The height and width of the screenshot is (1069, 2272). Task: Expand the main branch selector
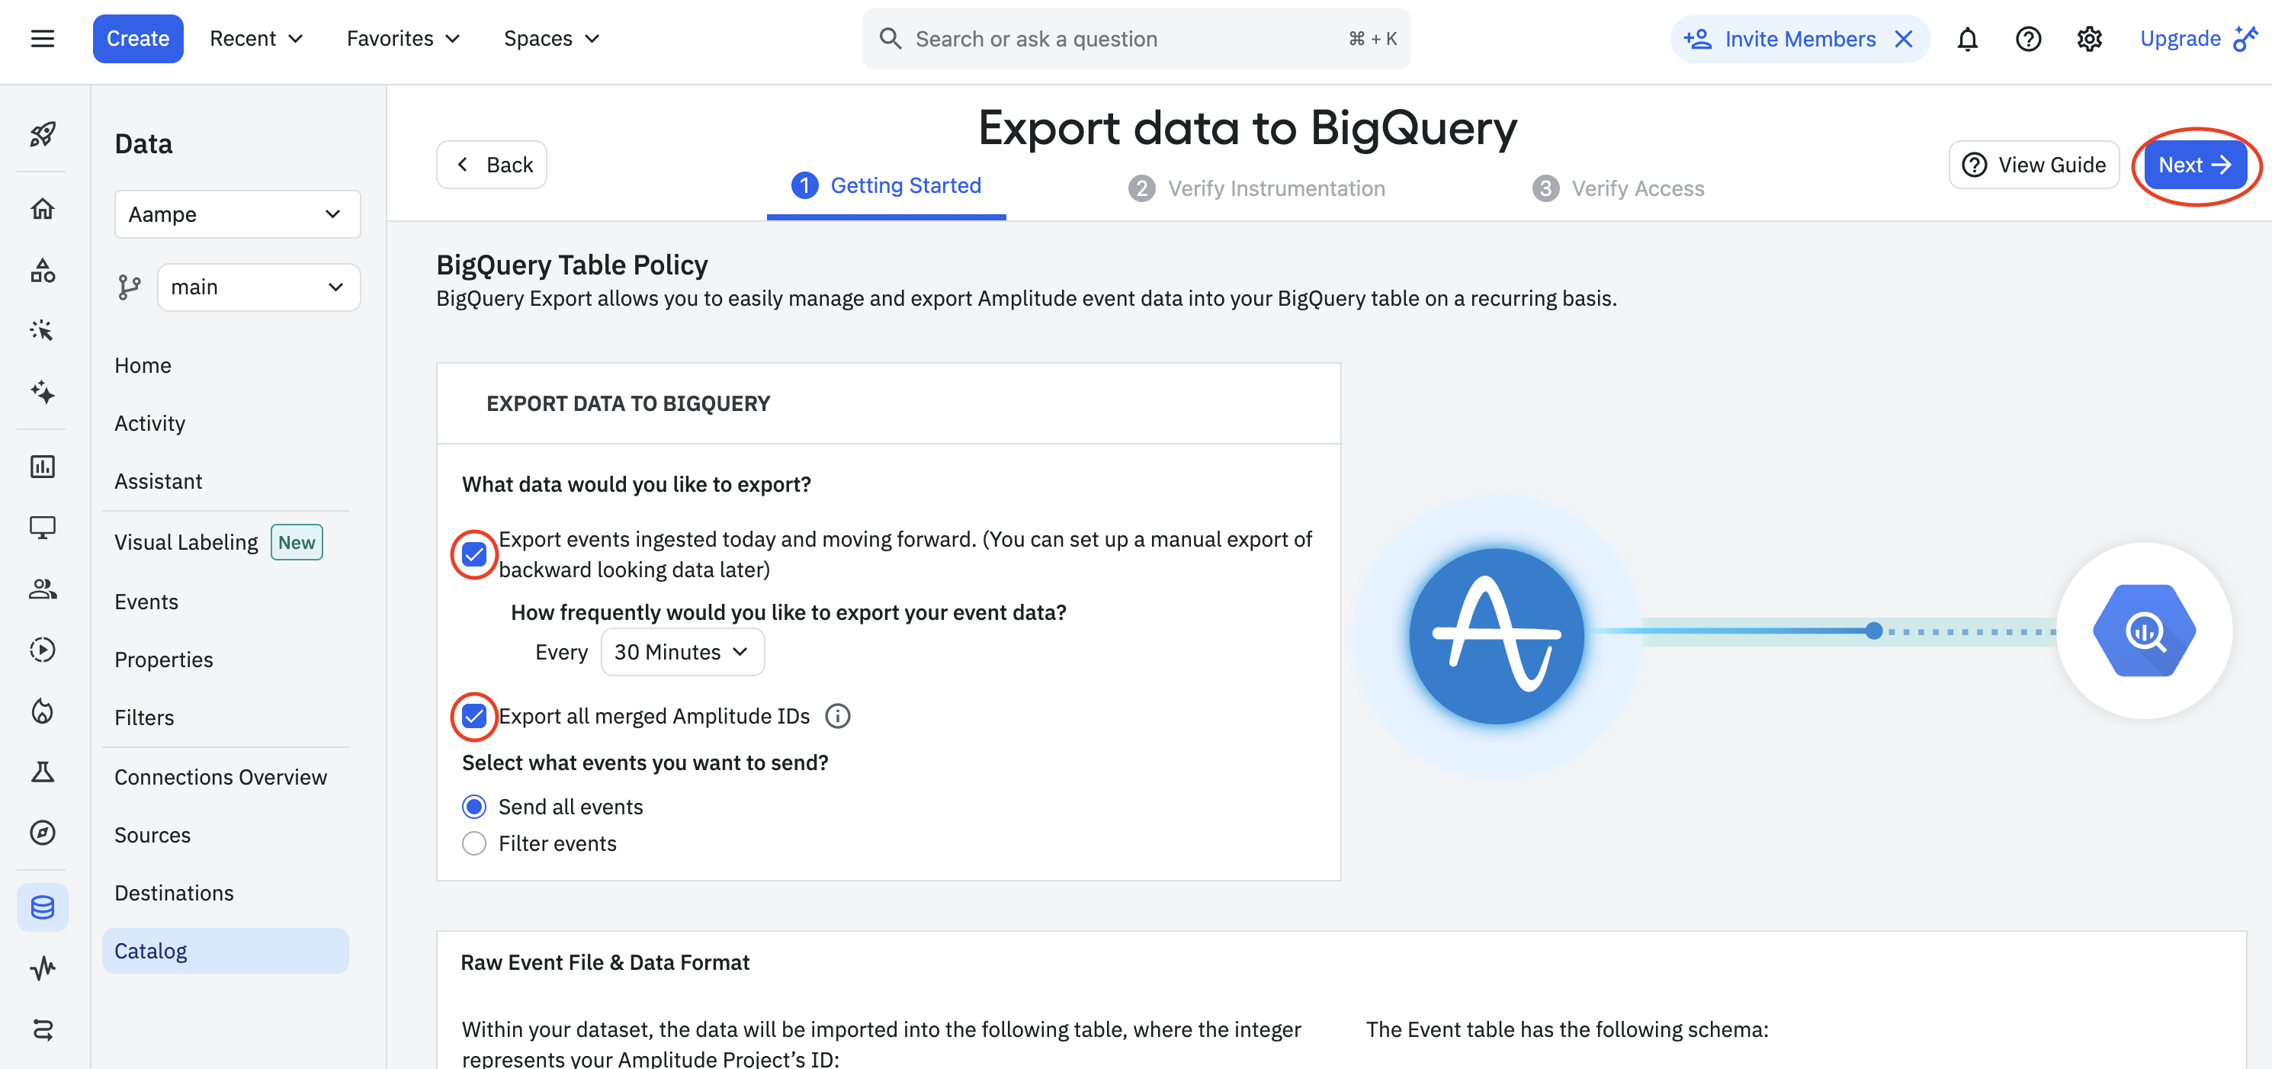258,287
